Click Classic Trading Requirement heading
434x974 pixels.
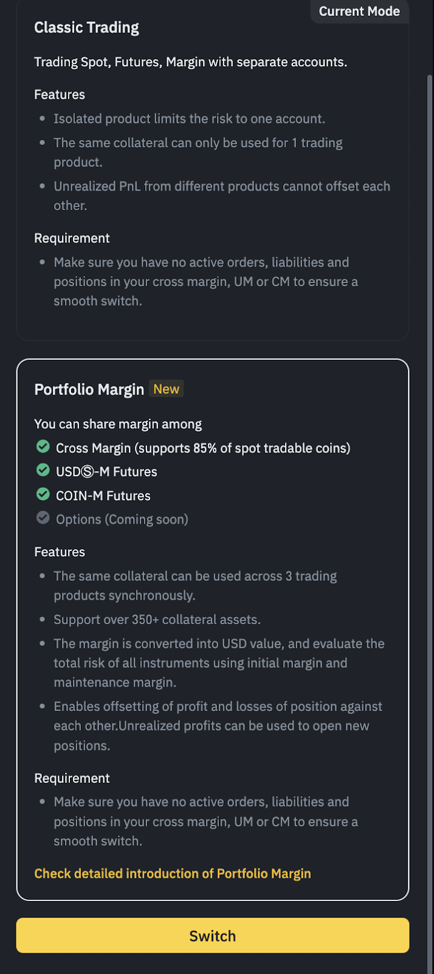72,238
